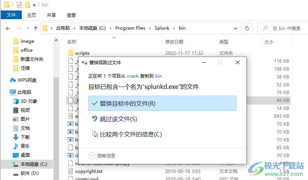Click the crack source folder link
Screen dimensions: 308x180
tap(133, 76)
